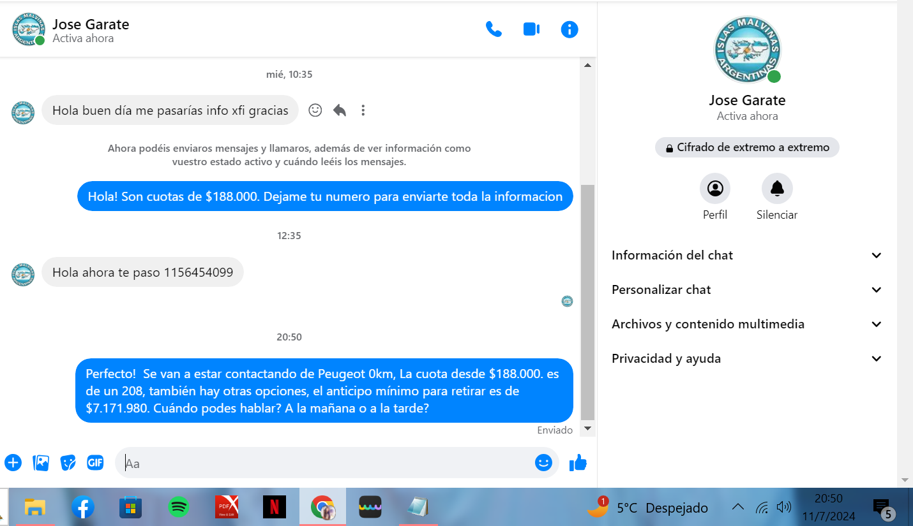
Task: Open the notification center icon
Action: pos(882,508)
